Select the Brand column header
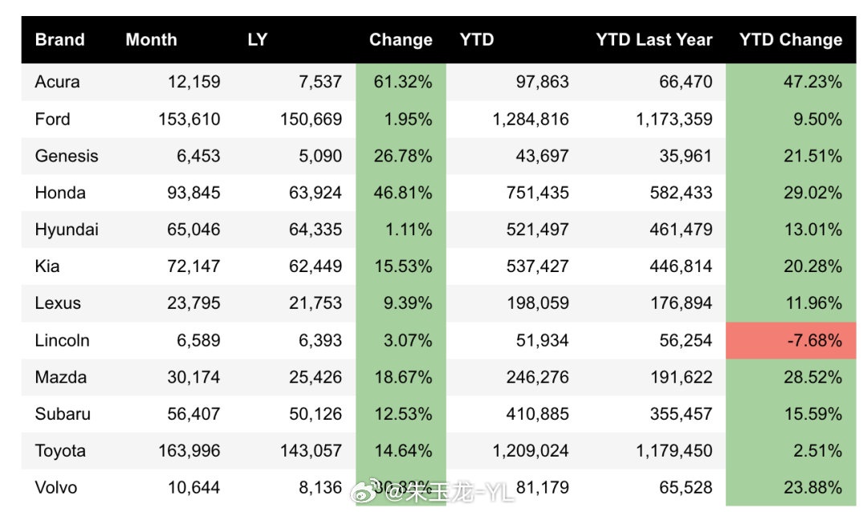 tap(59, 40)
